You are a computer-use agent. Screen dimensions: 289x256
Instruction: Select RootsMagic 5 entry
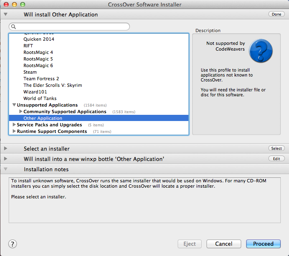[38, 59]
